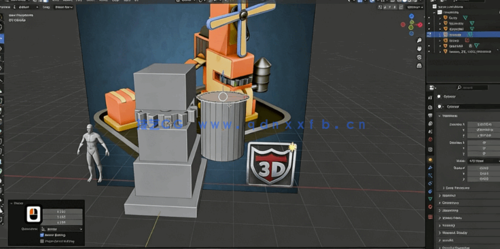Click the mesh icon on highlighted outliner row
This screenshot has width=500, height=249.
(469, 35)
